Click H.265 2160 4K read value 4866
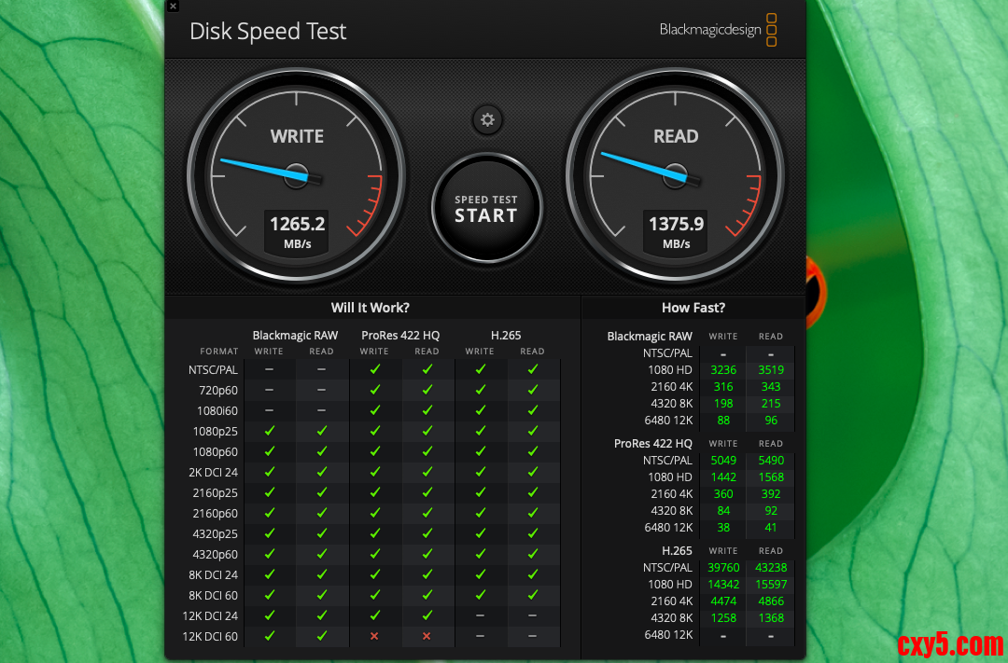This screenshot has height=663, width=1008. 771,601
